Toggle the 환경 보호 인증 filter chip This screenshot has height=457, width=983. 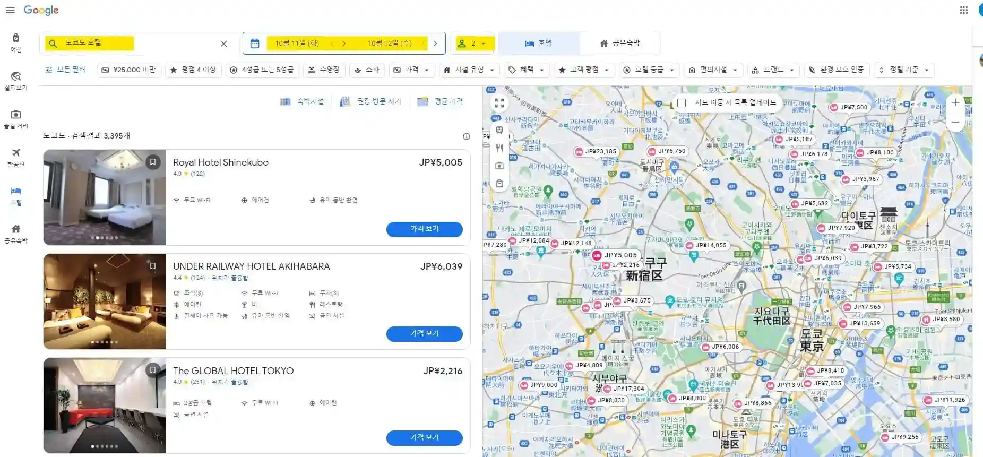point(836,70)
